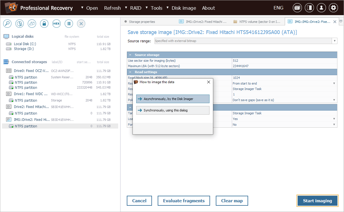Choose 'Asynchronously, by the Disk Imager' option
The image size is (344, 212).
pyautogui.click(x=173, y=99)
